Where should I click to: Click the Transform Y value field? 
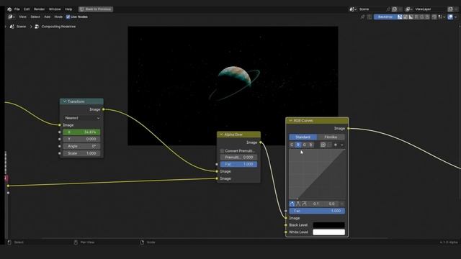(x=81, y=139)
